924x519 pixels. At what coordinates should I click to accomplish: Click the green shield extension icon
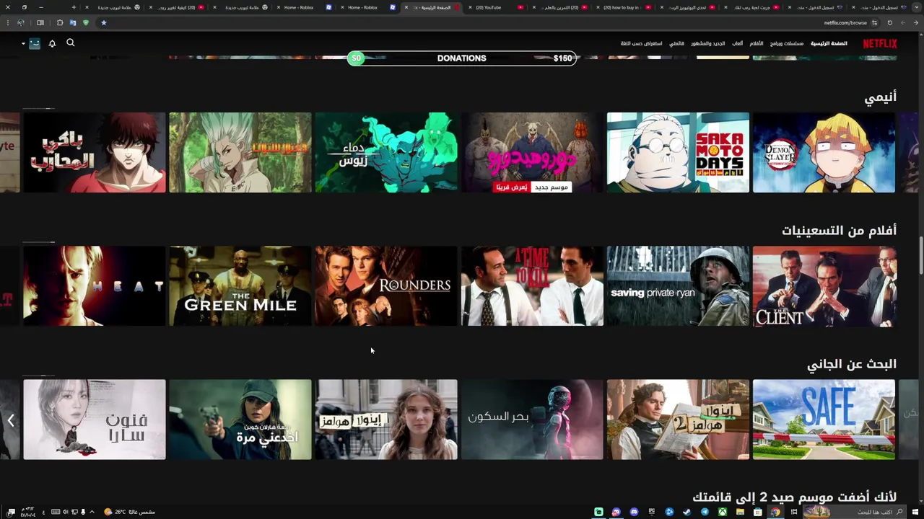(x=86, y=22)
